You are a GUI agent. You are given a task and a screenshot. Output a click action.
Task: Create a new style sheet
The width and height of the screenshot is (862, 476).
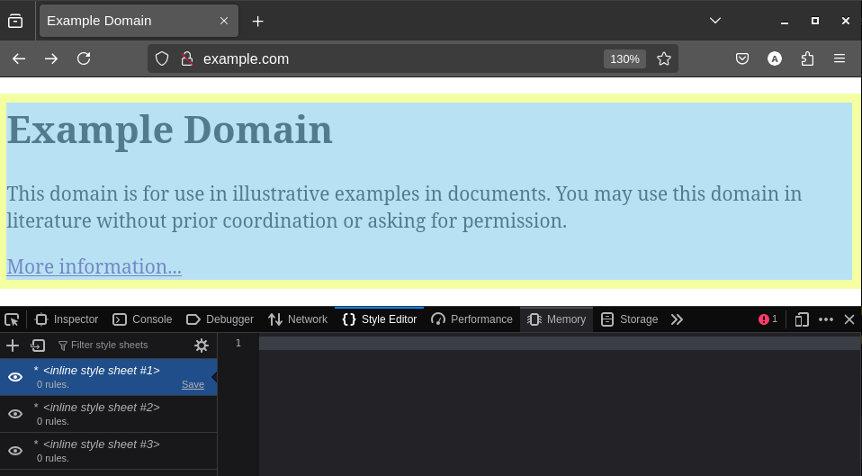coord(12,346)
